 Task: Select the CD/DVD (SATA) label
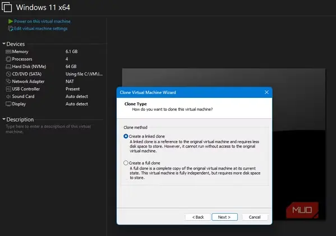[x=27, y=74]
